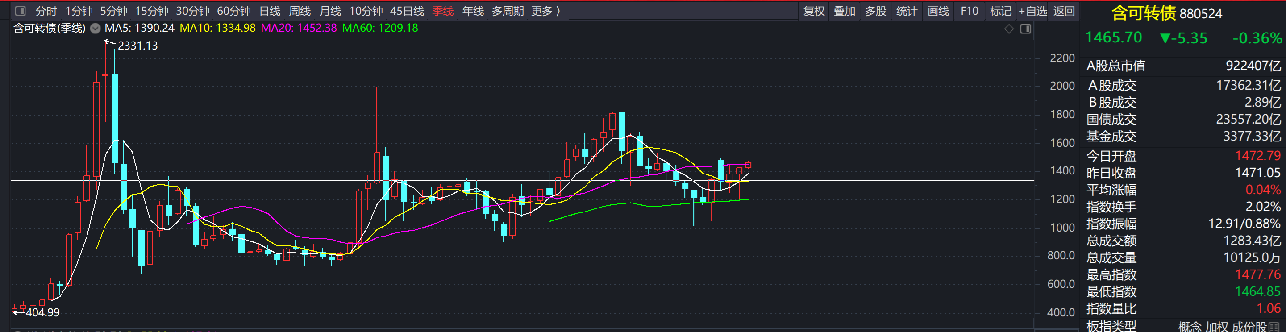This screenshot has width=1286, height=332.
Task: Click the 2200 price axis label
Action: 1062,58
